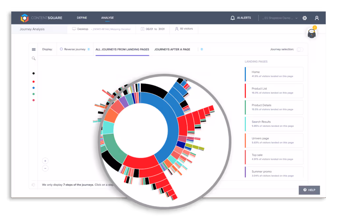Toggle the Journey selection switch
Image resolution: width=337 pixels, height=221 pixels.
click(x=300, y=49)
